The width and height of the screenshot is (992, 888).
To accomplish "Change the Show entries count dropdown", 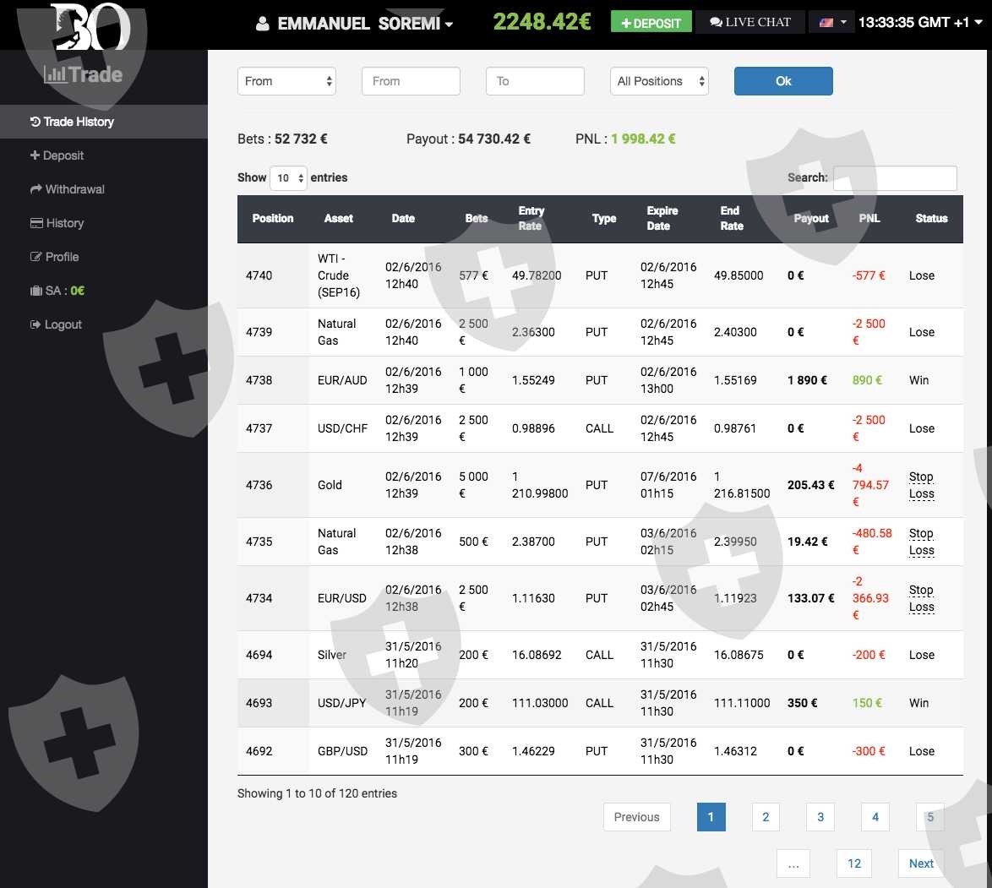I will coord(288,177).
